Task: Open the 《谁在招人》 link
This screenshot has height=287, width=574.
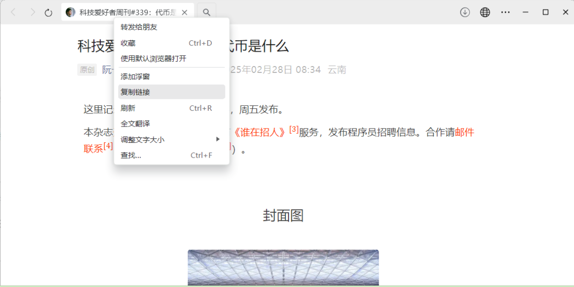Action: coord(260,133)
